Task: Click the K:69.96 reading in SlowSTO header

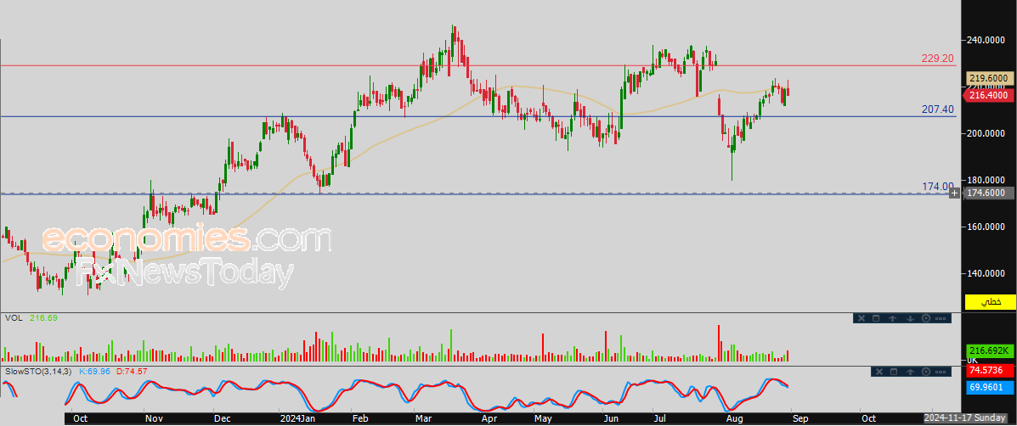Action: point(94,372)
